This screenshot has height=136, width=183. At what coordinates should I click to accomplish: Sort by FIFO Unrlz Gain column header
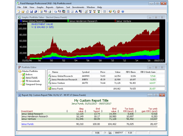pos(147,72)
